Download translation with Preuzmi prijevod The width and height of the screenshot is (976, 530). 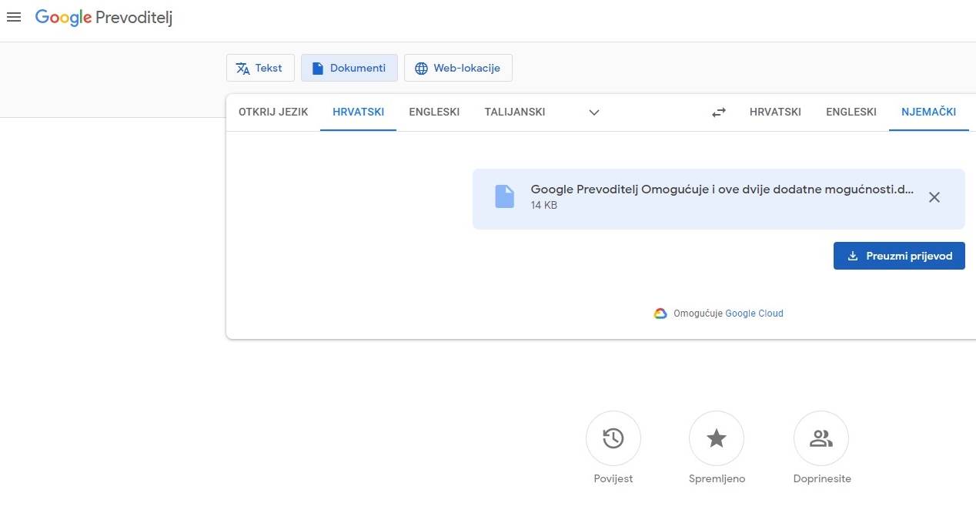(899, 256)
